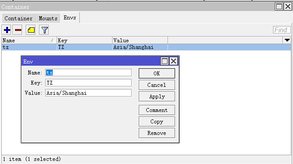Select Asia/Shanghai cell in table row
This screenshot has height=164, width=293.
tap(140, 47)
